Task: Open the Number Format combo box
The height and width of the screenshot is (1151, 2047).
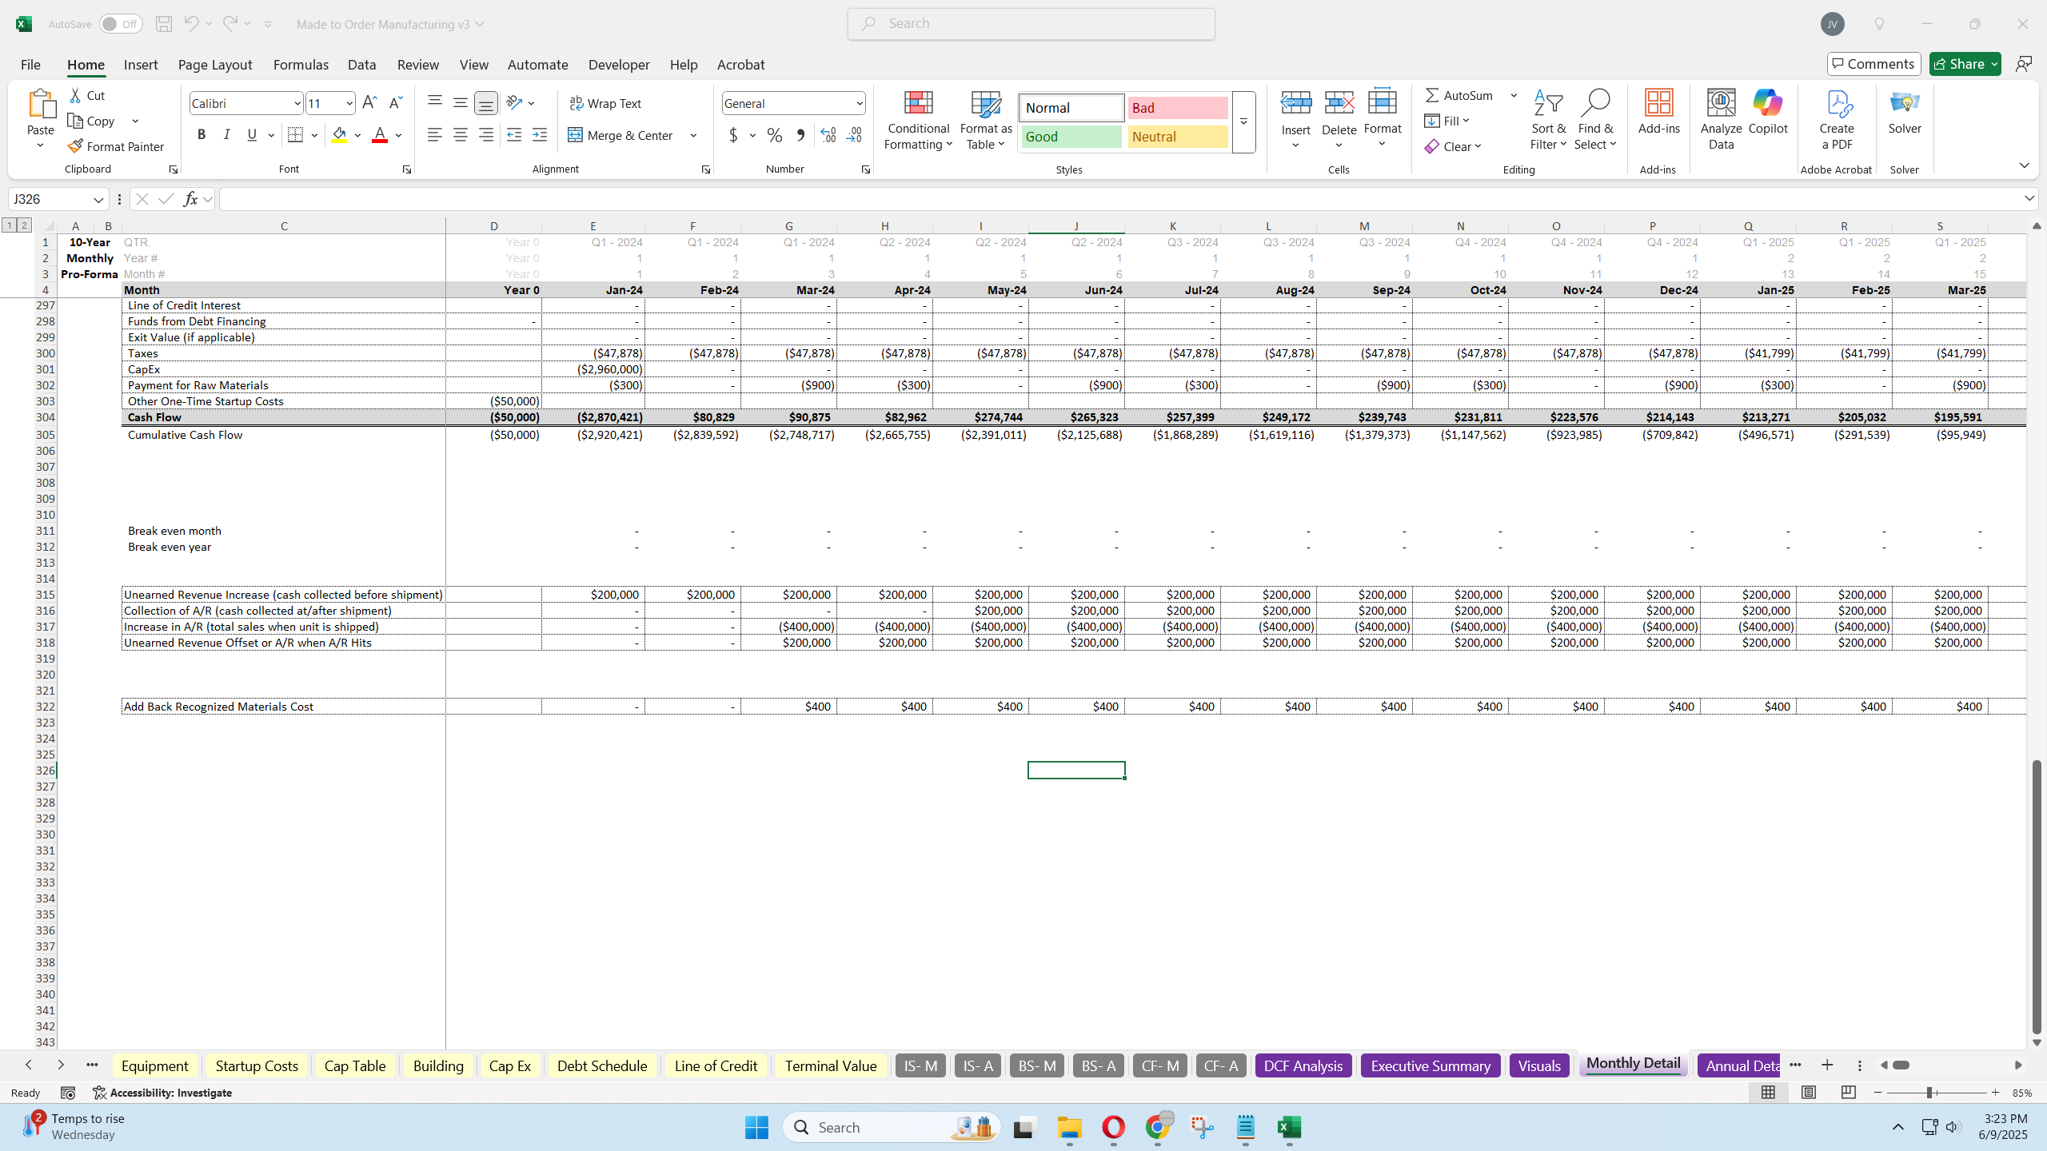Action: tap(792, 102)
